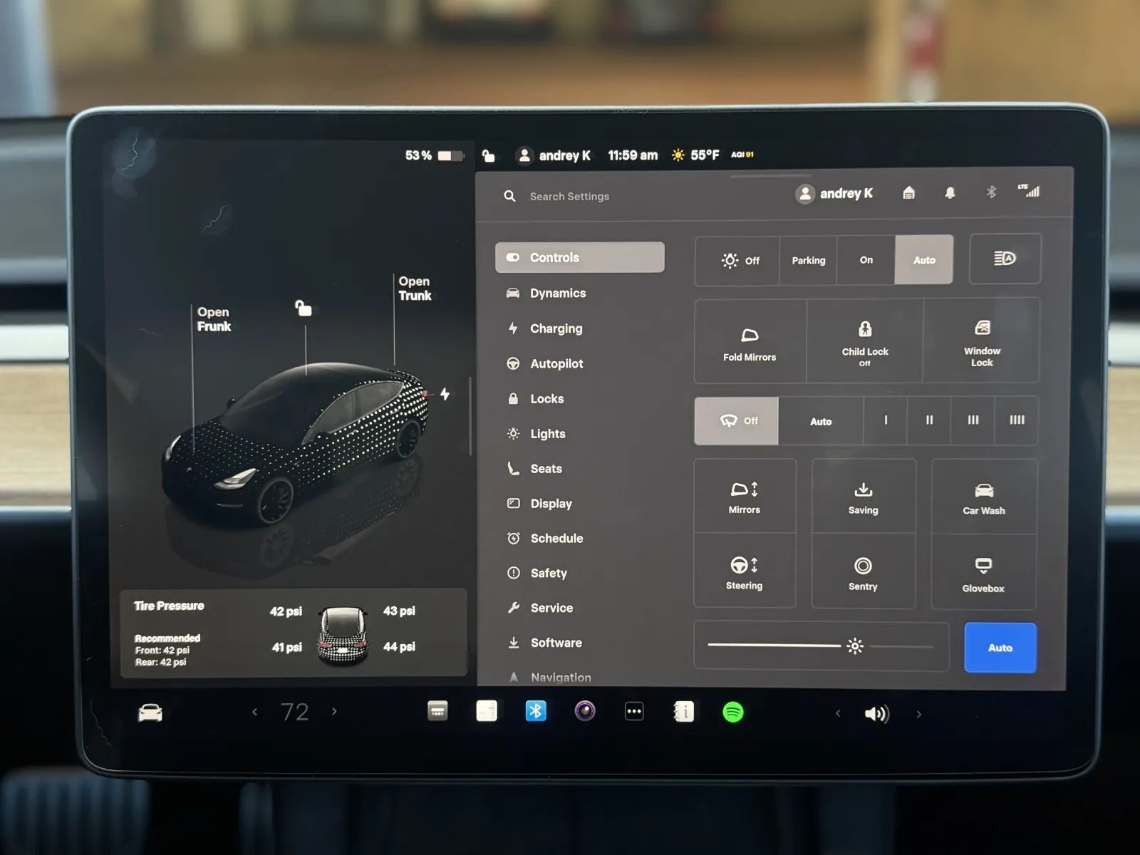Select the Charging menu item

[556, 328]
